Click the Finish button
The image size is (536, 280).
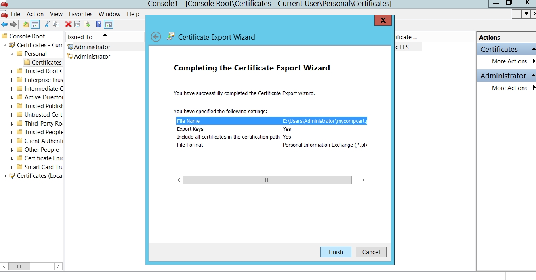coord(336,252)
